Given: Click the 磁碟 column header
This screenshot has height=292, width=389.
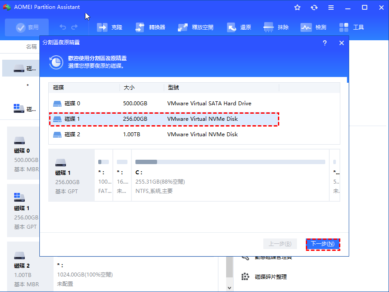Looking at the screenshot, I should pos(84,88).
